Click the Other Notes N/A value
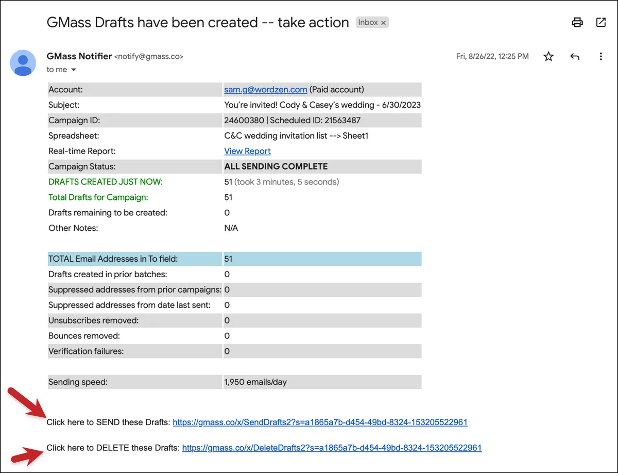The height and width of the screenshot is (473, 618). 231,228
